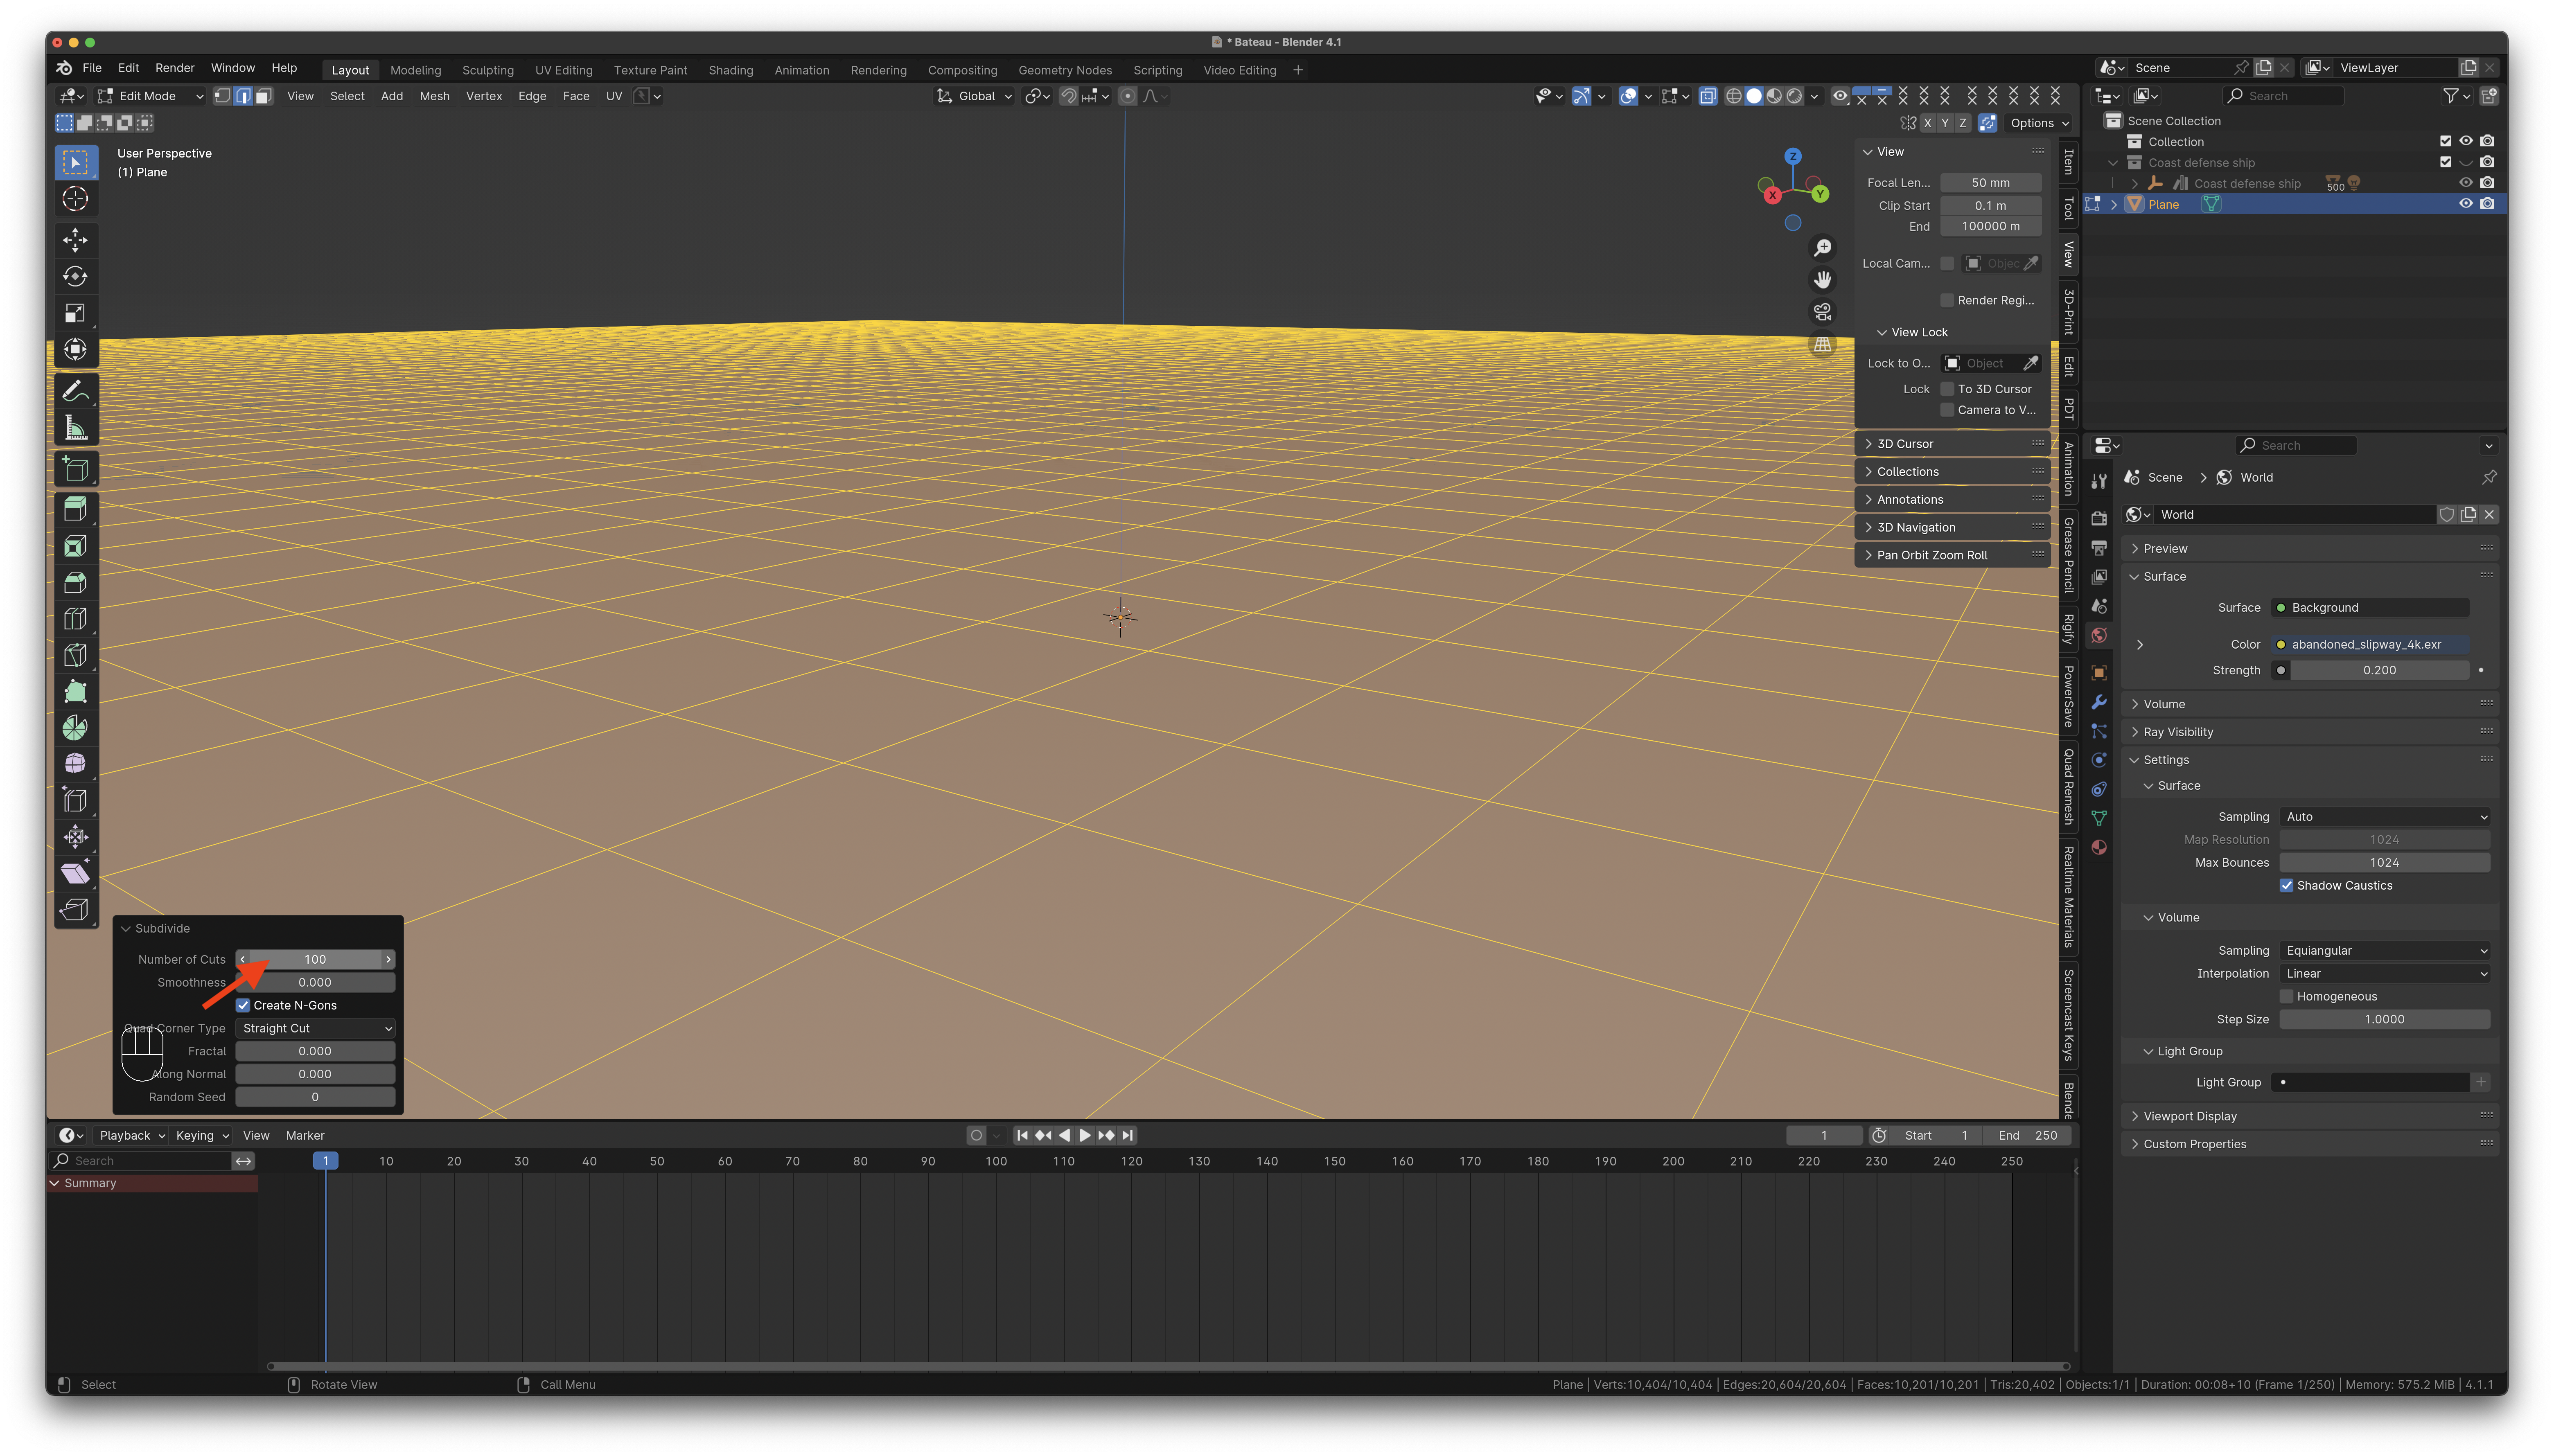
Task: Open the File menu
Action: tap(92, 68)
